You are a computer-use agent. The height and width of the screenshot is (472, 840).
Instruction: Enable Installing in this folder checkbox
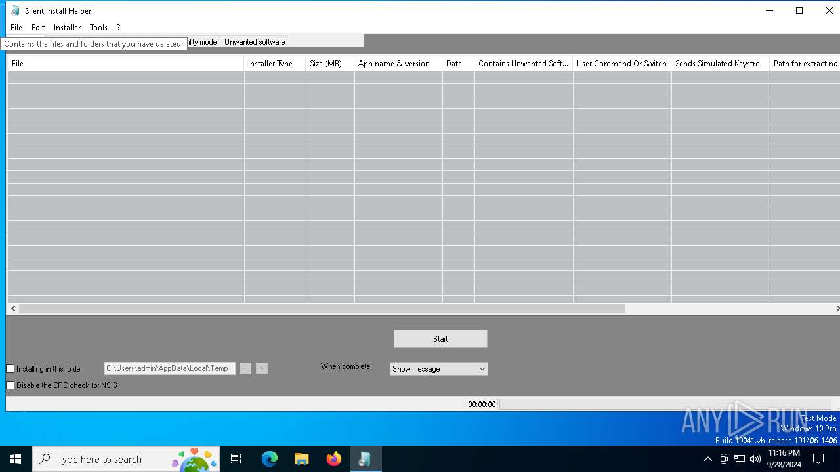click(x=10, y=369)
